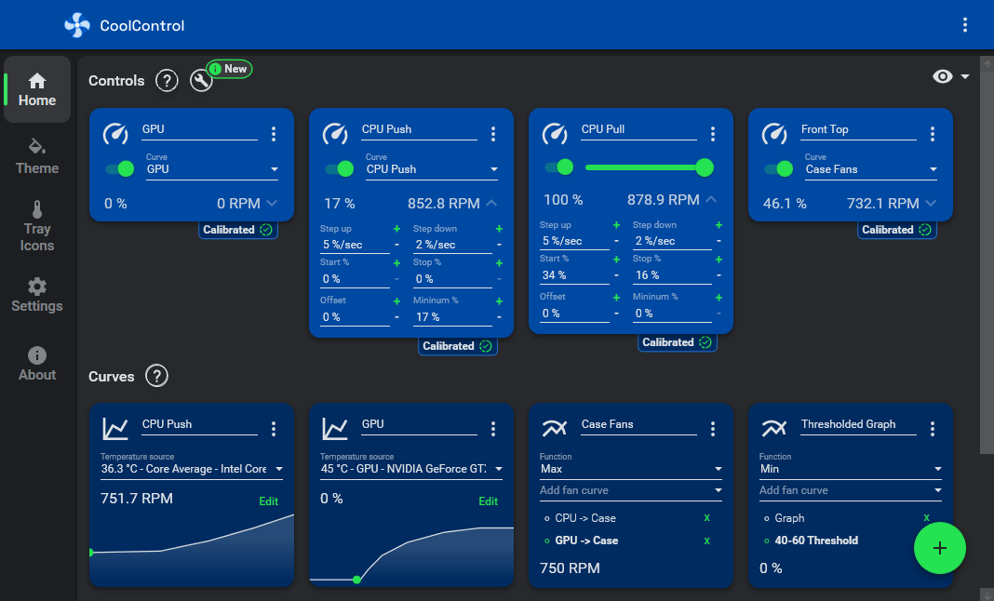Toggle the GPU control switch off

tap(119, 168)
